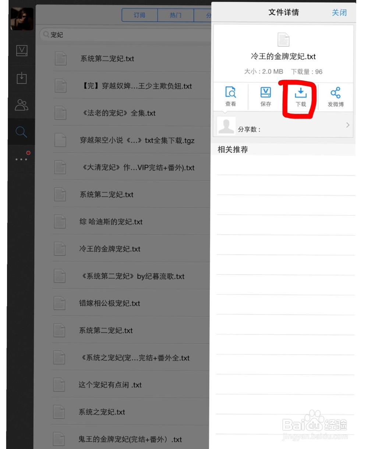Open the user avatar in the sidebar
Screen dimensions: 368x449
tap(22, 19)
